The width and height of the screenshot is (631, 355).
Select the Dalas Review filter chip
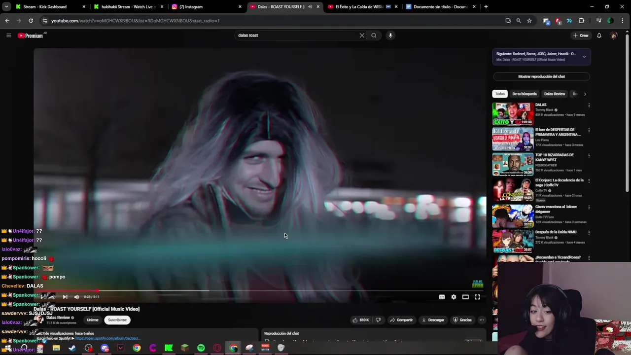click(x=555, y=94)
